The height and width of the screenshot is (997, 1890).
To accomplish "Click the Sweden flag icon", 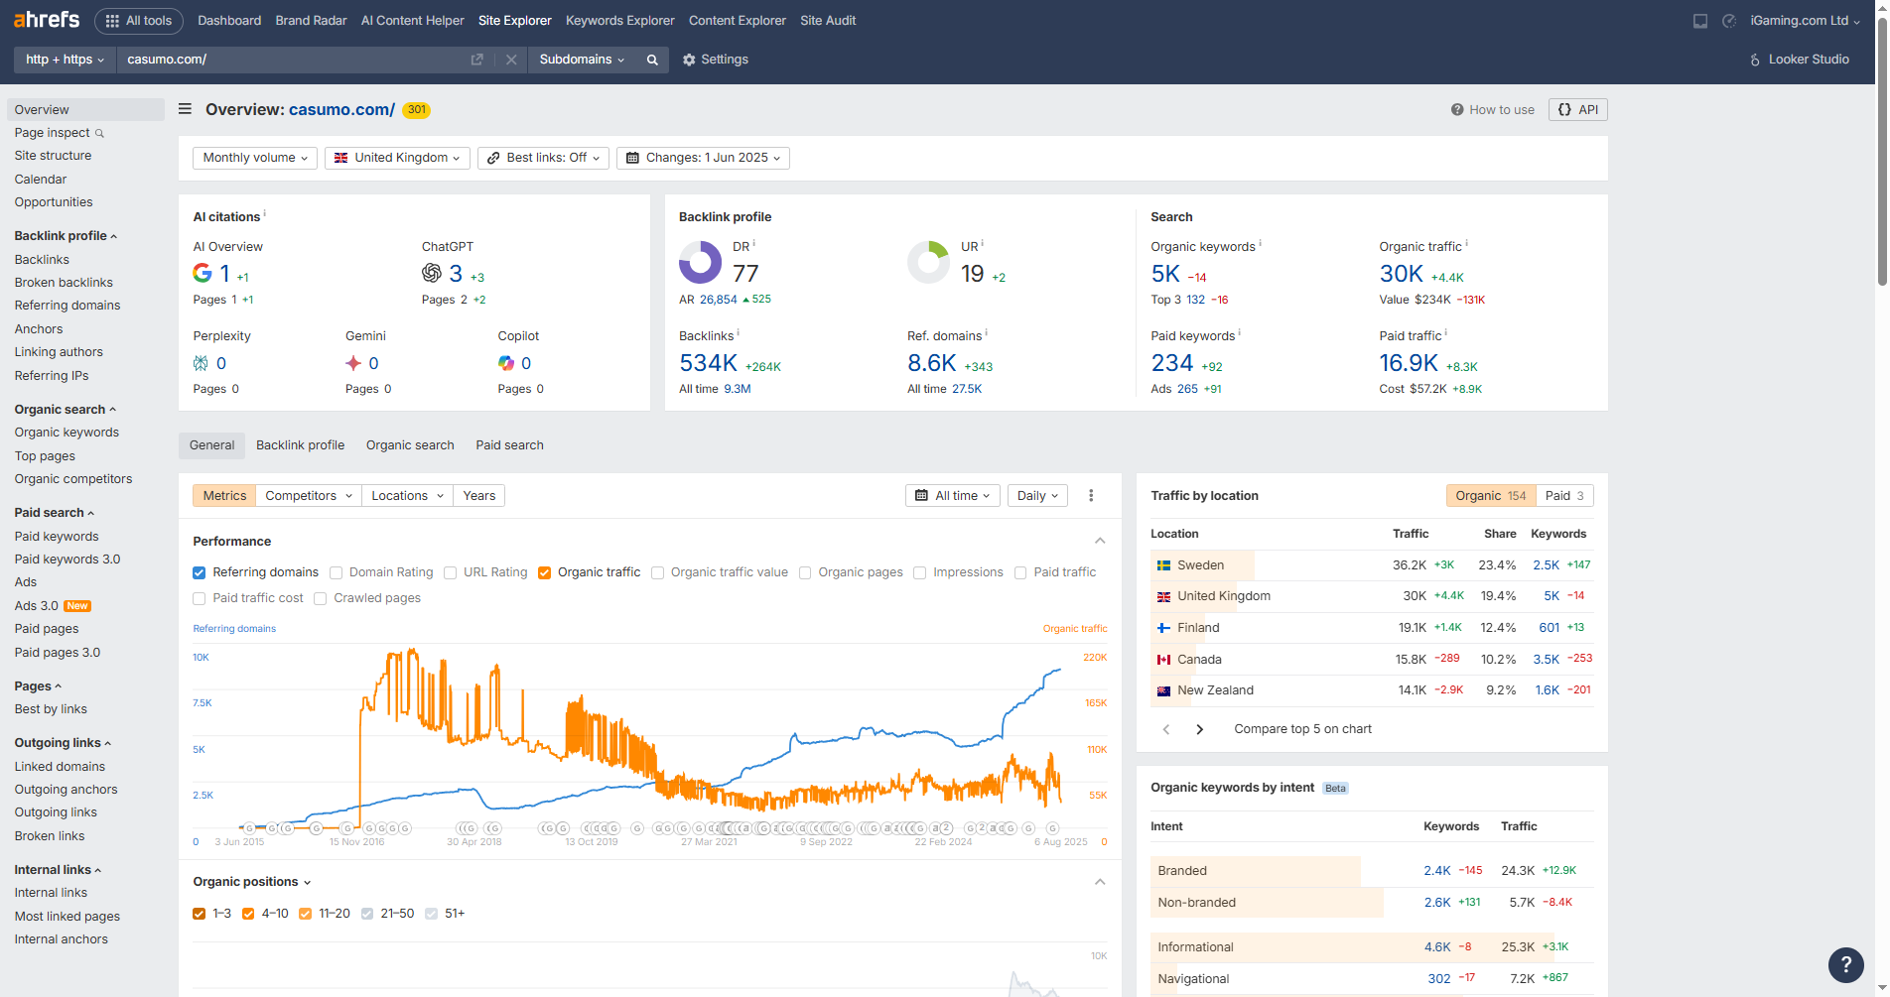I will 1163,565.
